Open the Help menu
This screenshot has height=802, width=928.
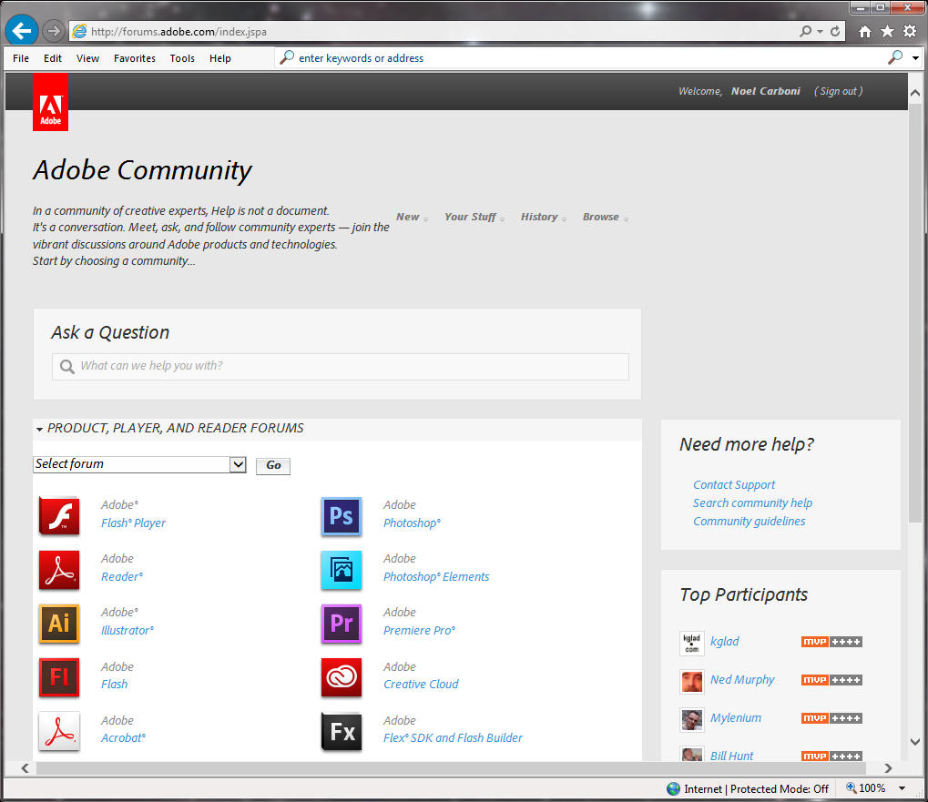(220, 58)
